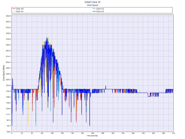Click the dark blue Core #3 legend line
Viewport: 185px width, 139px height.
94,11
